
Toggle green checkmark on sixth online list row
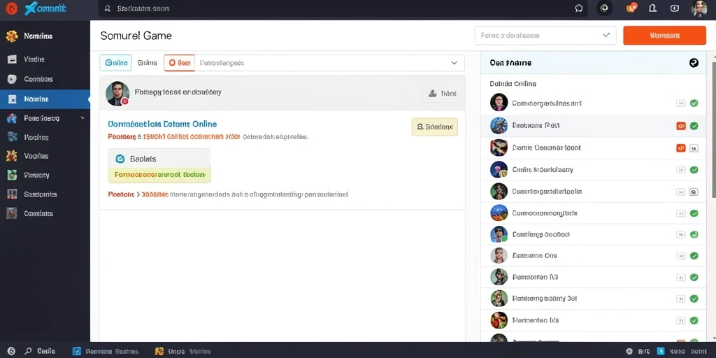(694, 213)
